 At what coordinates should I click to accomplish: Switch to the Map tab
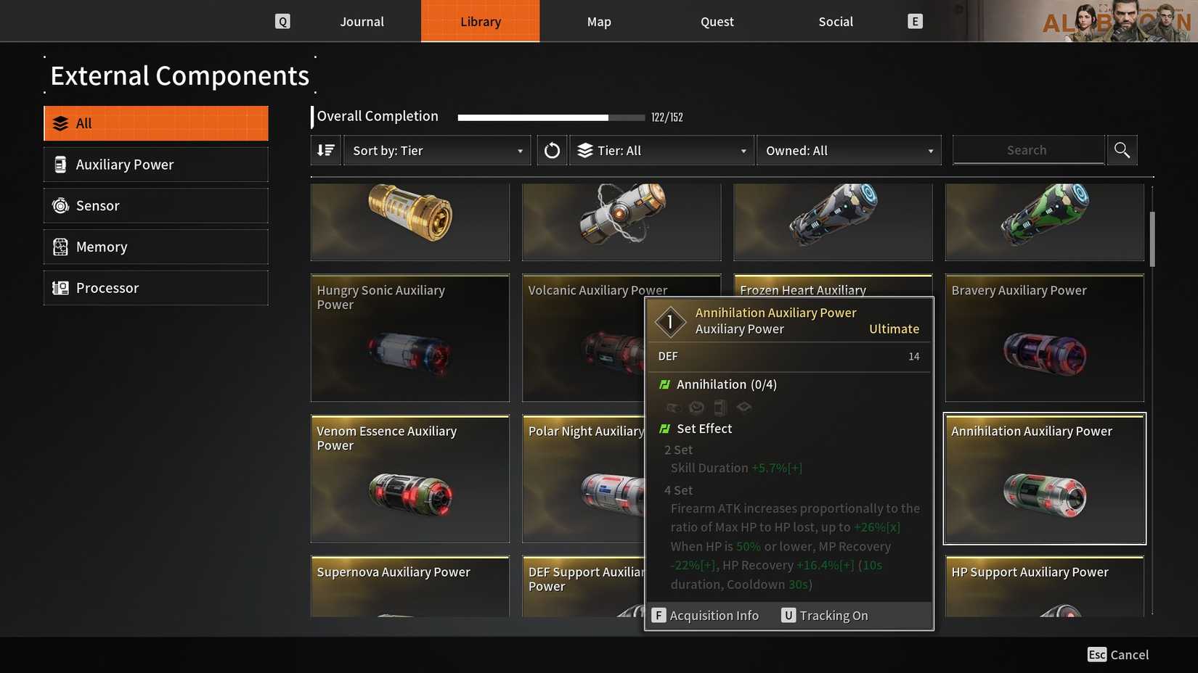tap(599, 21)
